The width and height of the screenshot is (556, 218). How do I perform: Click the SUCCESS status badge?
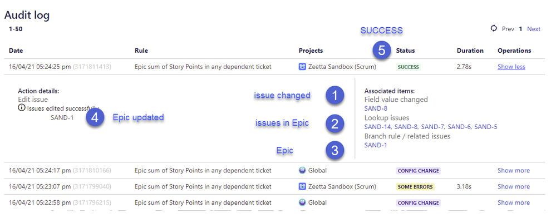point(408,67)
